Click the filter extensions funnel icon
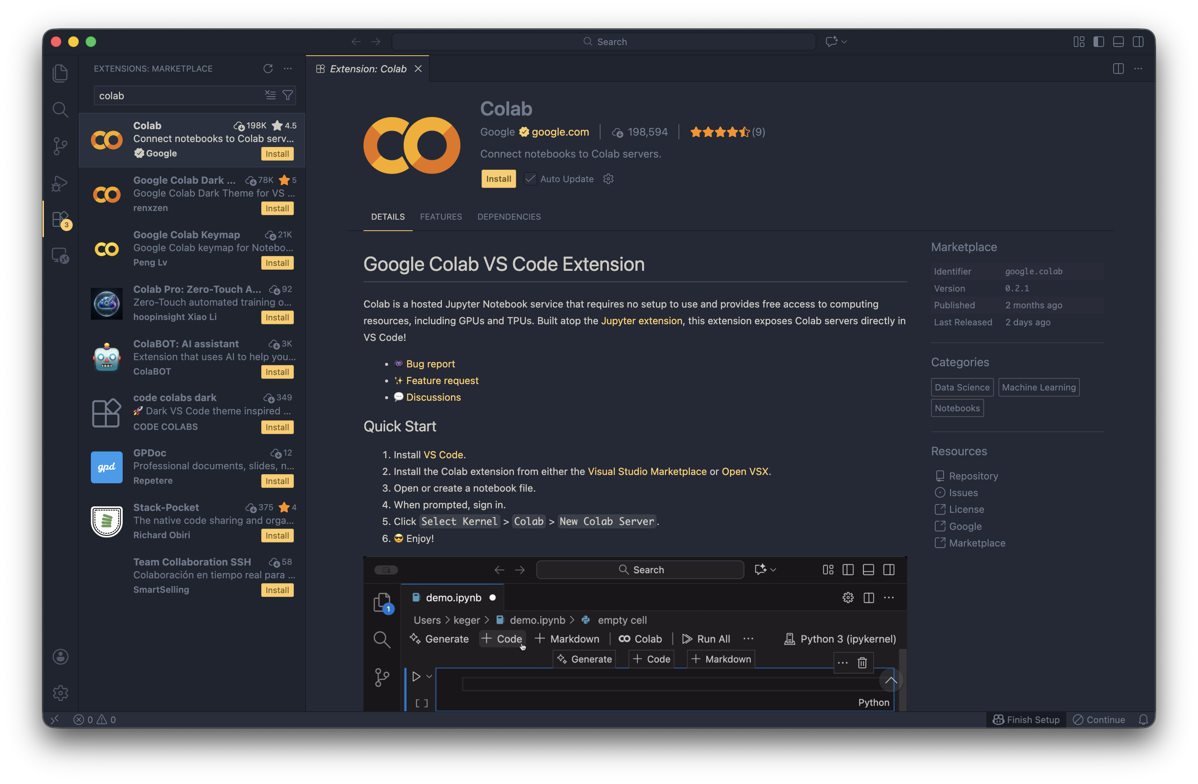This screenshot has height=784, width=1198. (x=287, y=95)
